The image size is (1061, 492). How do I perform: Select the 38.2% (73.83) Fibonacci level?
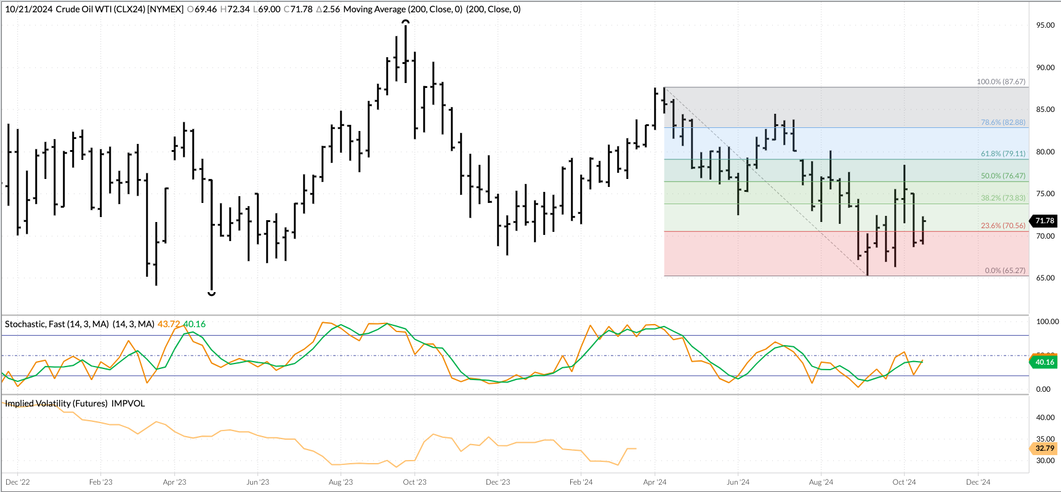coord(1003,198)
